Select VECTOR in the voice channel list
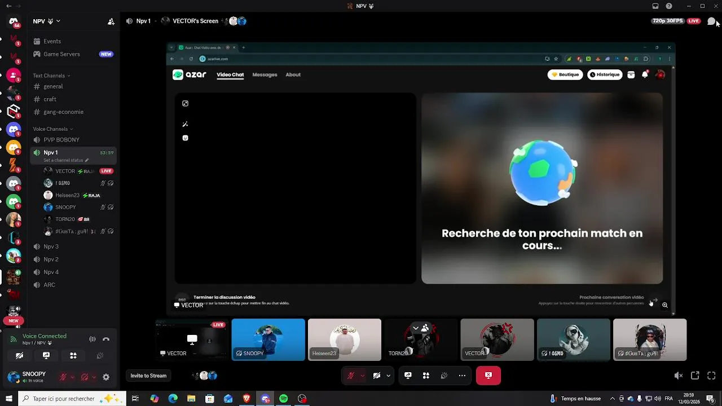 point(78,171)
